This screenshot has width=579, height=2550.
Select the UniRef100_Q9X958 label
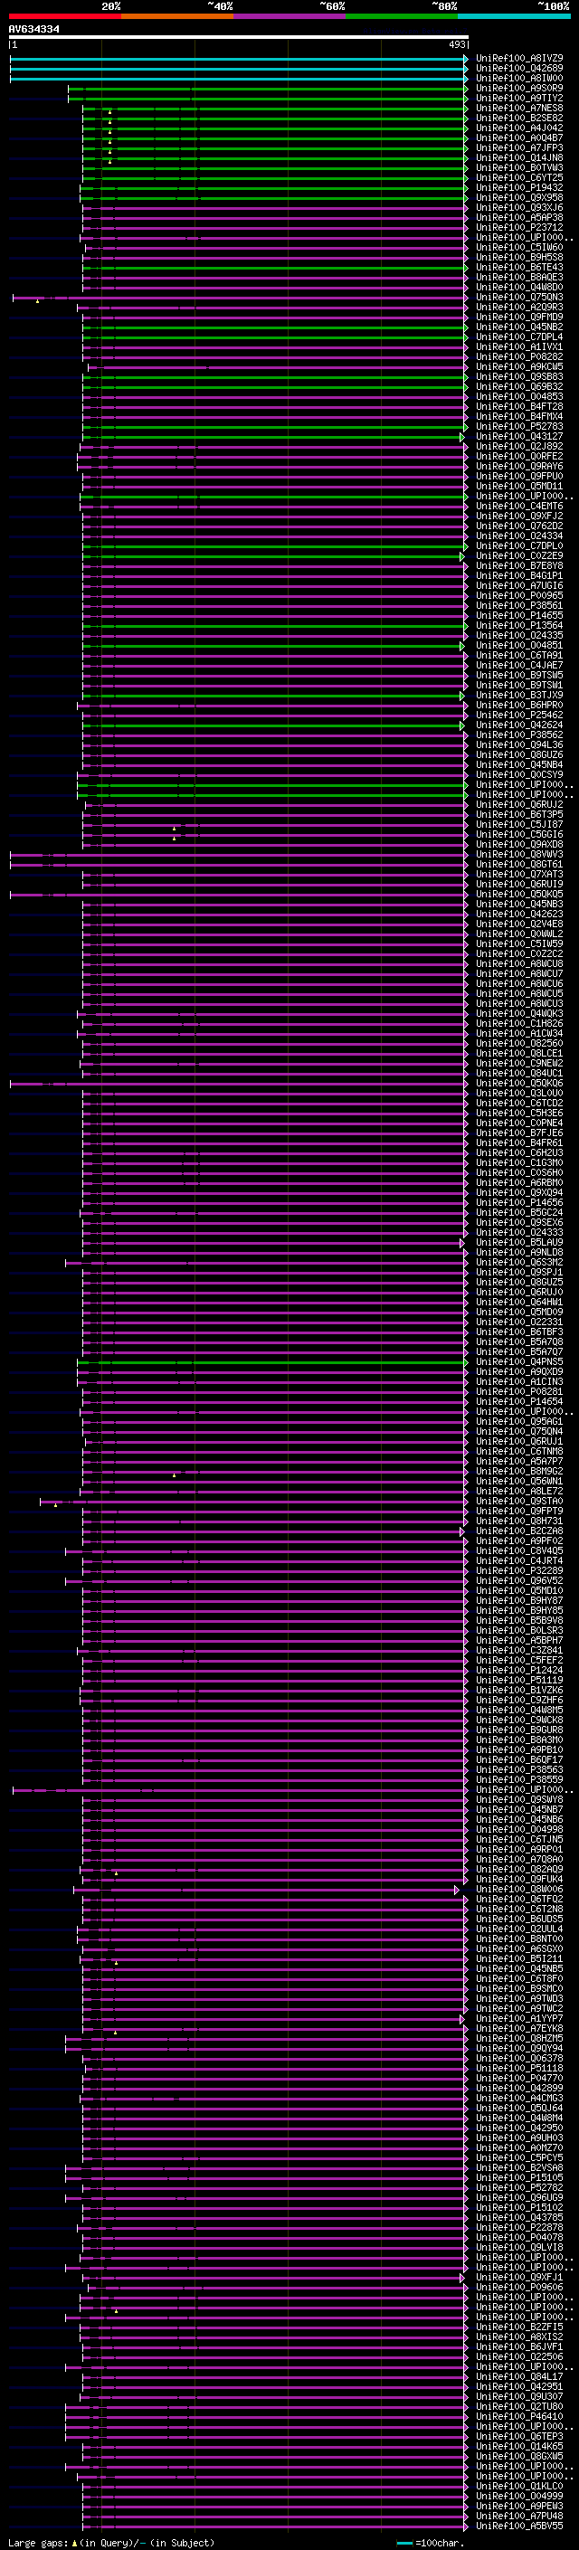519,197
